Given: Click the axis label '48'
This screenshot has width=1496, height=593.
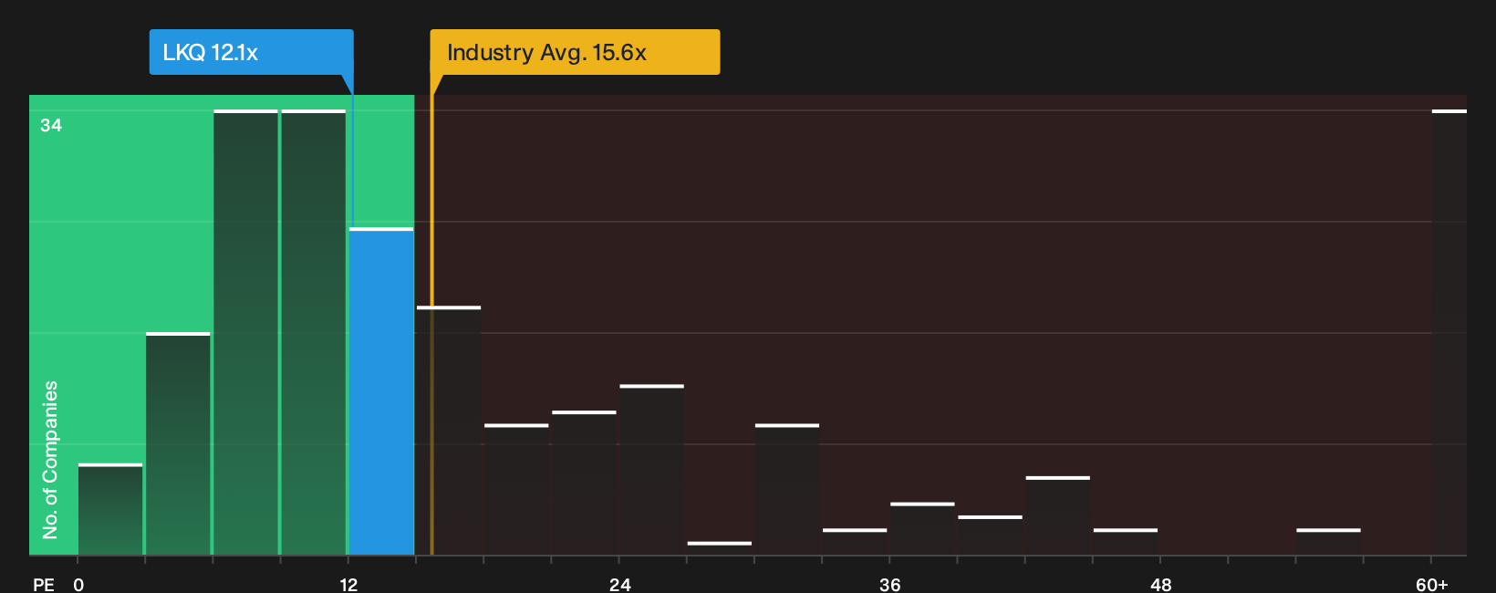Looking at the screenshot, I should coord(1160,584).
